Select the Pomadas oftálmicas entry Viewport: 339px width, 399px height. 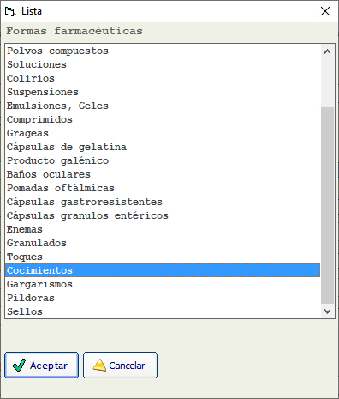[x=163, y=188]
